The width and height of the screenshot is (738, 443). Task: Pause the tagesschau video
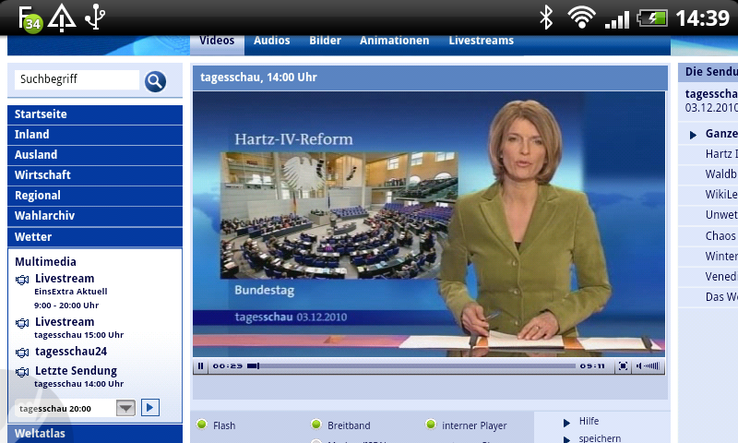click(200, 366)
